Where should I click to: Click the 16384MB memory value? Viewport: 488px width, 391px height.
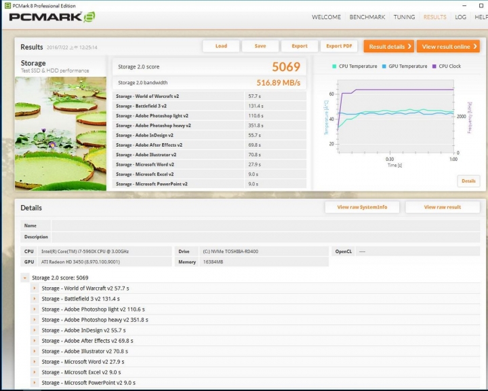213,262
